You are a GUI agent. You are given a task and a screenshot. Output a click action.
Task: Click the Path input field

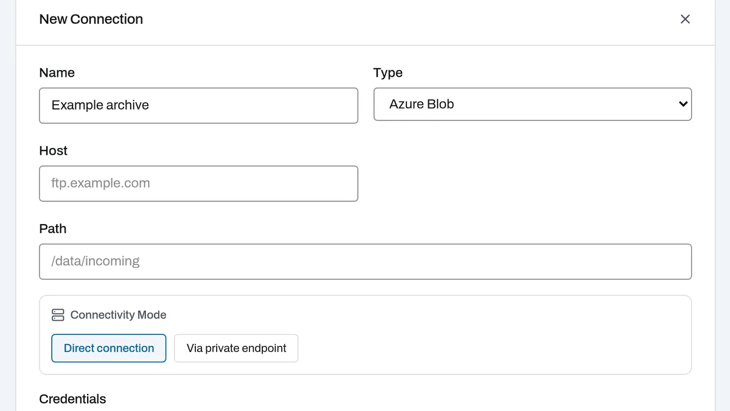tap(365, 261)
